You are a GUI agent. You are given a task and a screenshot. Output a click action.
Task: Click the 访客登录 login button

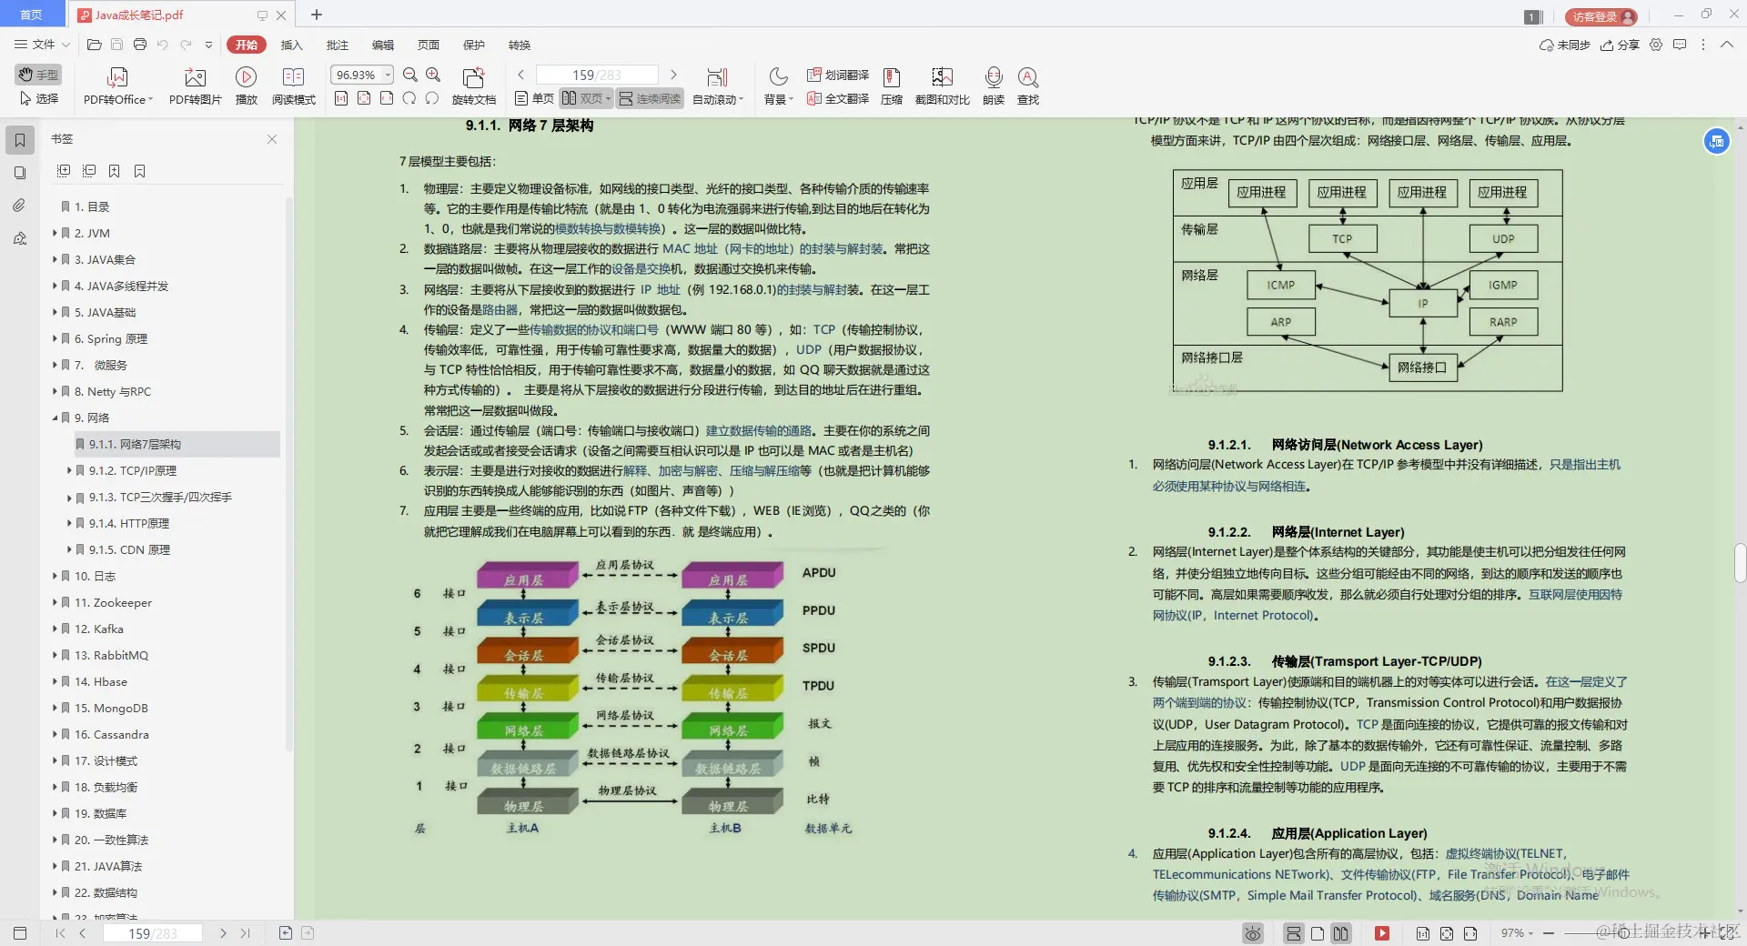(1599, 15)
